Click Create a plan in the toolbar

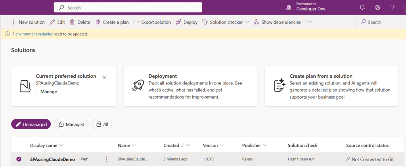pos(112,22)
